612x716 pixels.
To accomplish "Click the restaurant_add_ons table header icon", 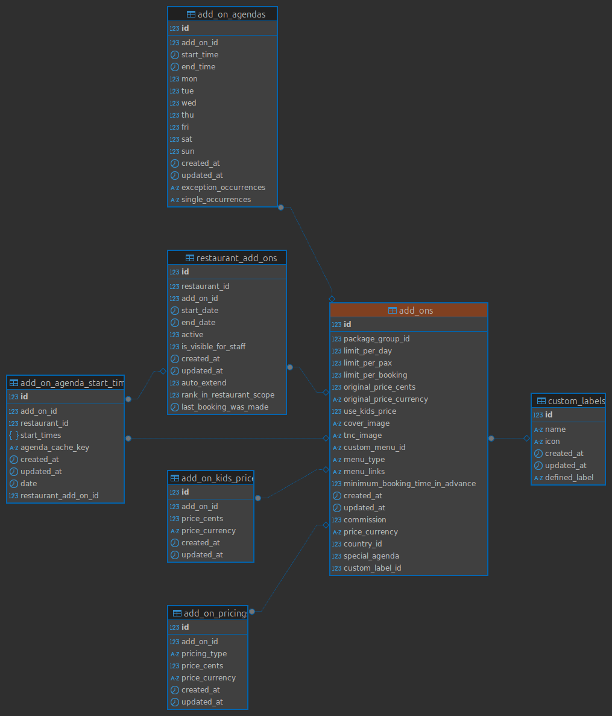I will tap(189, 258).
